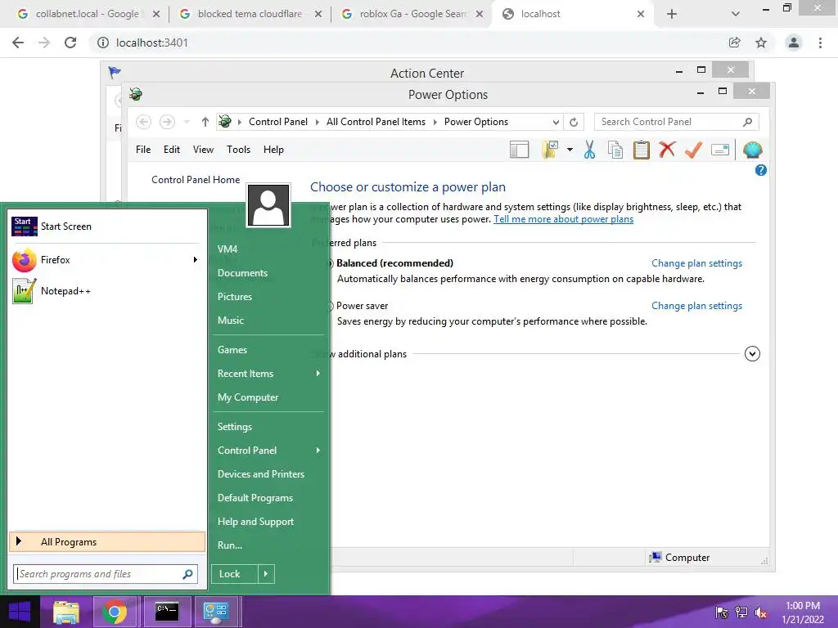Click Control Panel Home link
Viewport: 838px width, 628px height.
[196, 180]
